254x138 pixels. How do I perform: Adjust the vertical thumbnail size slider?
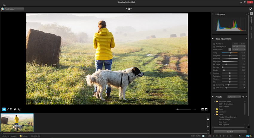[208, 125]
